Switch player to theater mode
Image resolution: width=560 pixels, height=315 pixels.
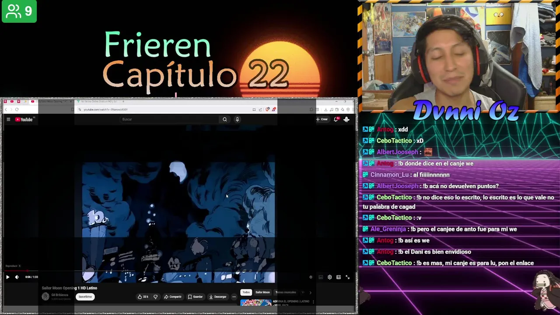coord(339,277)
